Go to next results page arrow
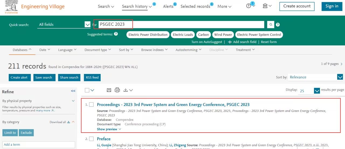The image size is (345, 149). 341,64
